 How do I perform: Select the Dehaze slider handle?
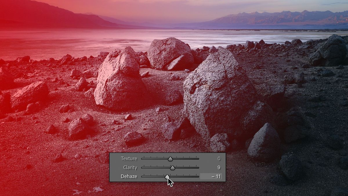click(x=167, y=176)
